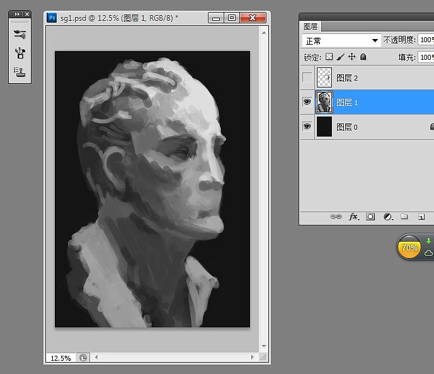The height and width of the screenshot is (374, 434).
Task: Click the 填充 fill value field
Action: pyautogui.click(x=426, y=57)
